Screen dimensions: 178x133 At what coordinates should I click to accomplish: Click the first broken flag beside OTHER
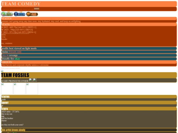(x=31, y=80)
